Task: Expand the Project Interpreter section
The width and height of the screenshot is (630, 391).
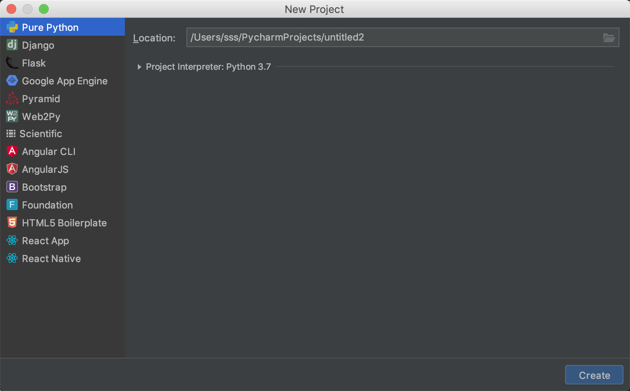Action: [139, 67]
